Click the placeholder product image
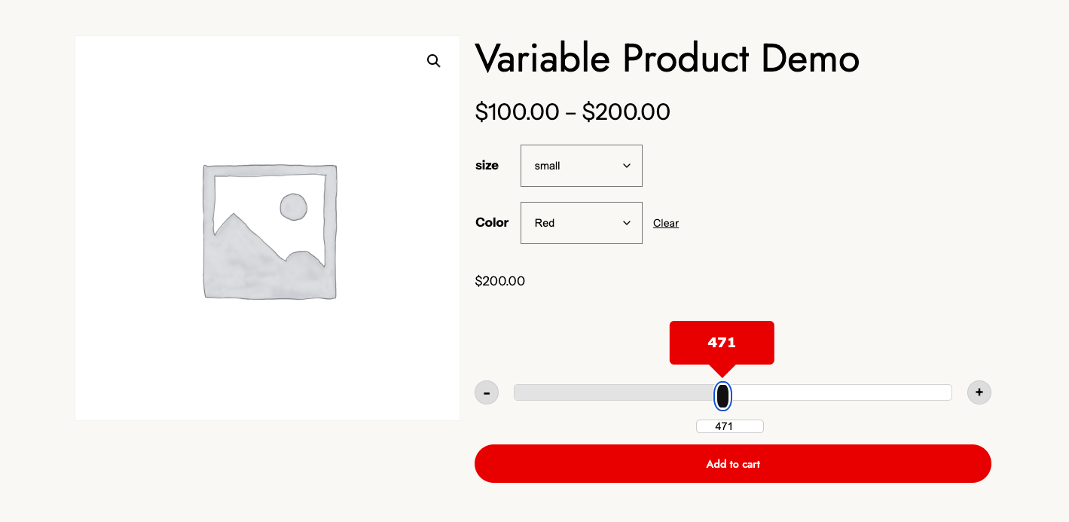 269,231
